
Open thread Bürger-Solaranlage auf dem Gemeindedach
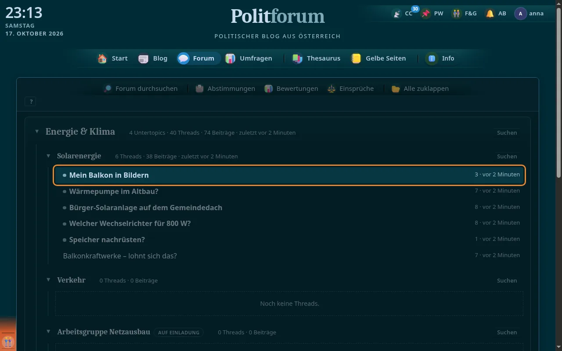[289, 208]
